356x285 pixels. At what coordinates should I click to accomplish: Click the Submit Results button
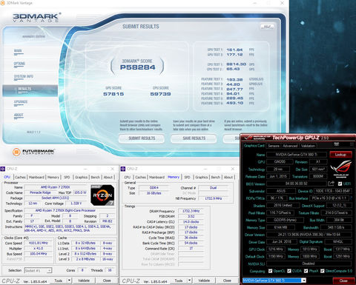coord(142,138)
